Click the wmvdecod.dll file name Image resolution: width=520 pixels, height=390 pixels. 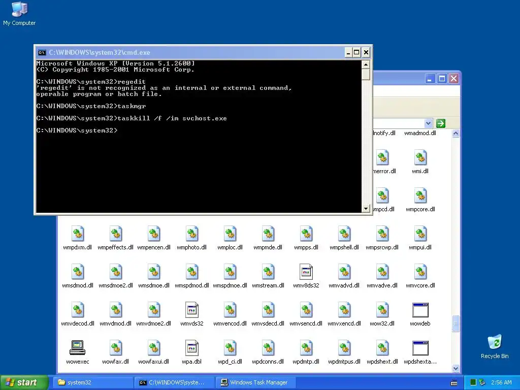tap(78, 323)
